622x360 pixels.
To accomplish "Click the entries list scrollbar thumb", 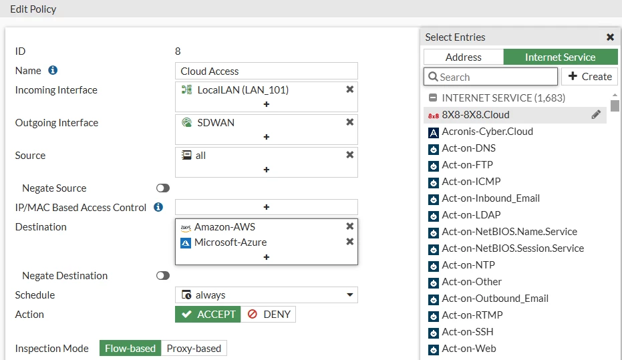I will tap(615, 106).
